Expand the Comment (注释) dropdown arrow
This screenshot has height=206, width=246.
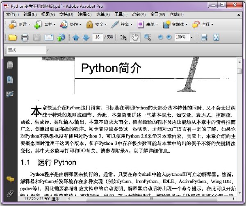tap(212, 25)
